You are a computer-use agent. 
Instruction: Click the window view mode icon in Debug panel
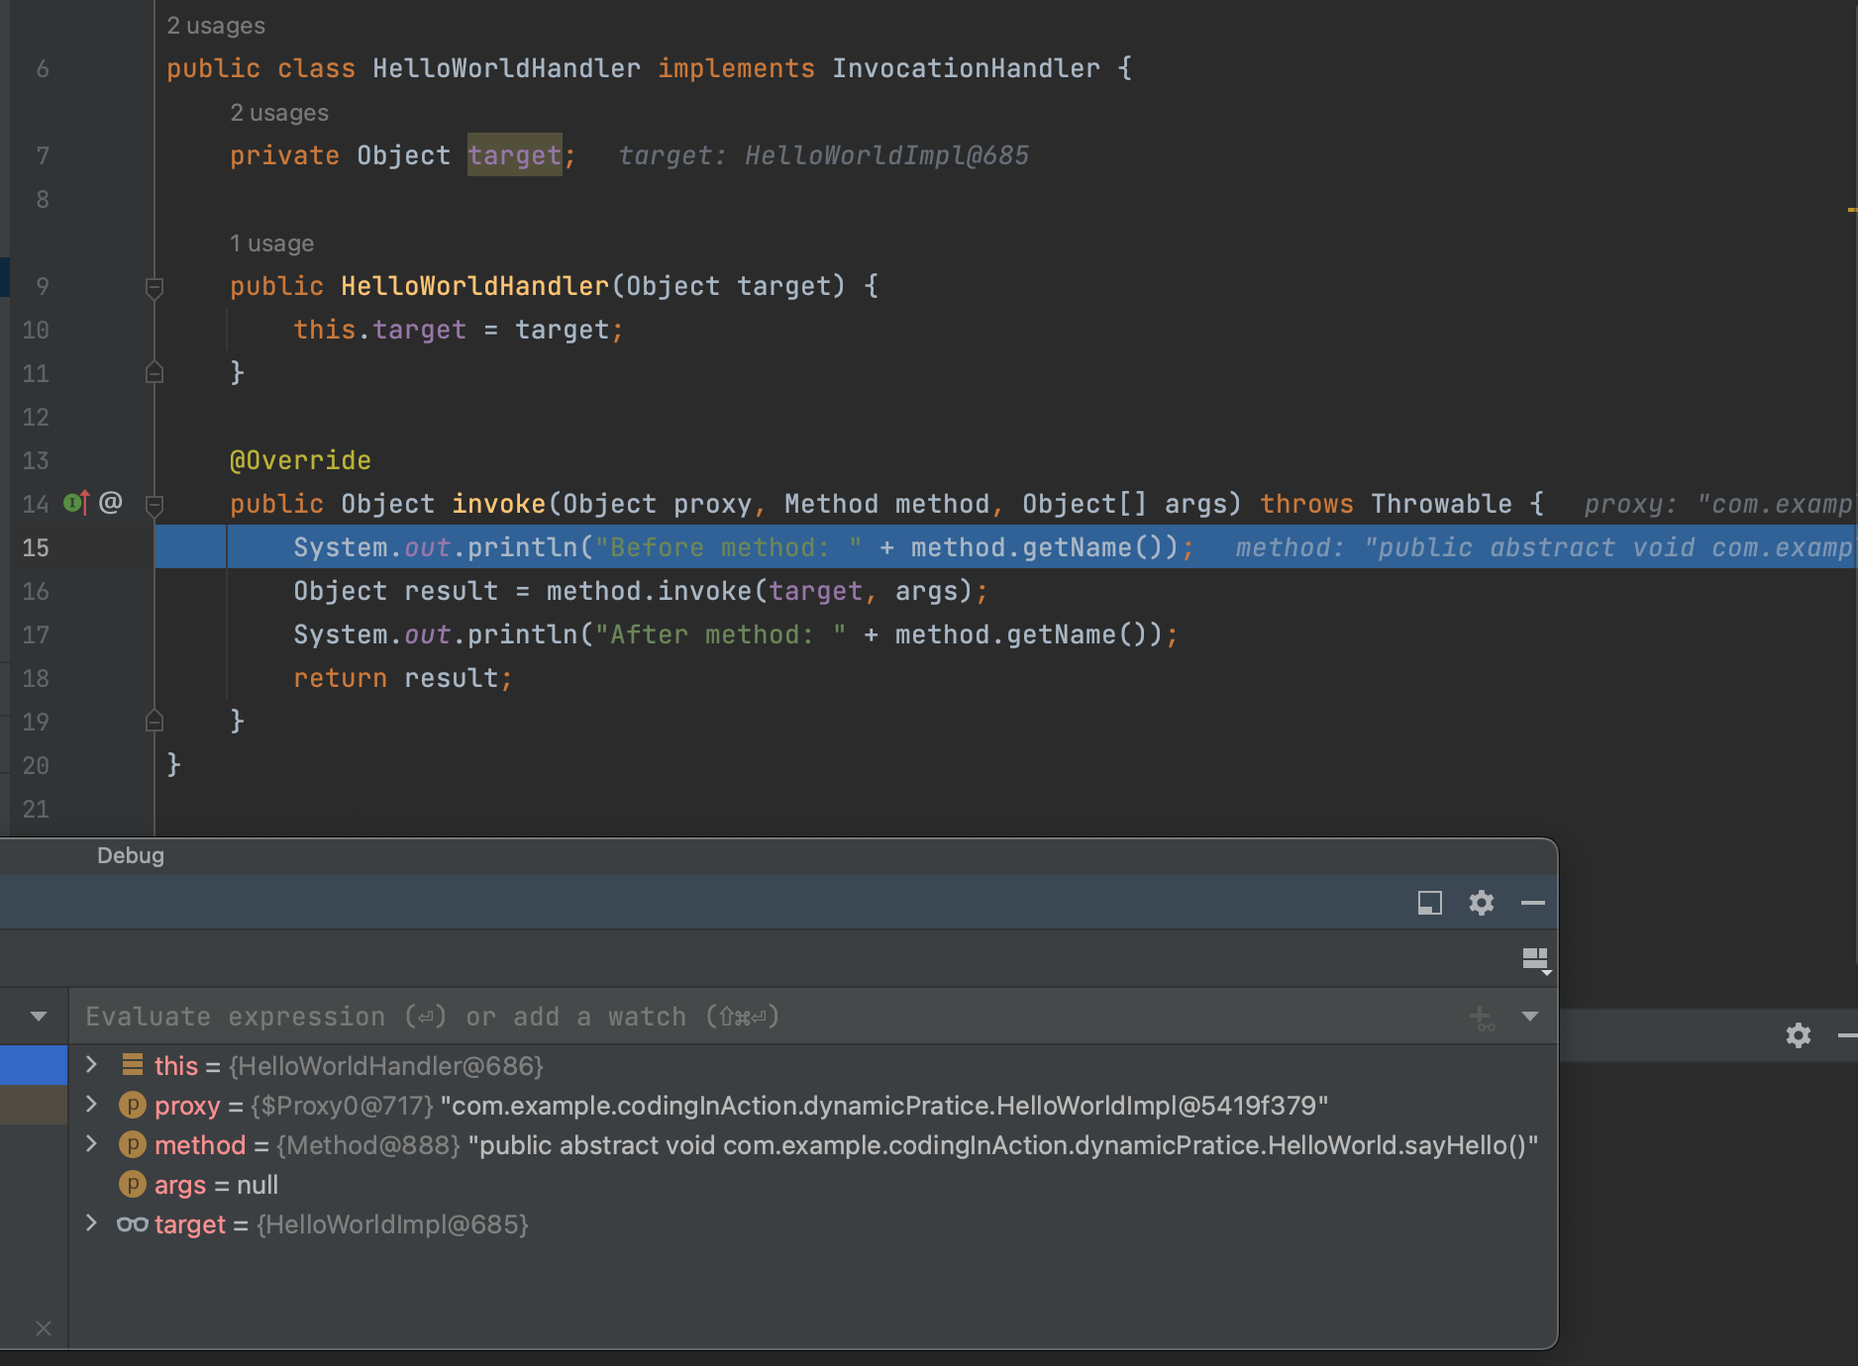coord(1429,903)
